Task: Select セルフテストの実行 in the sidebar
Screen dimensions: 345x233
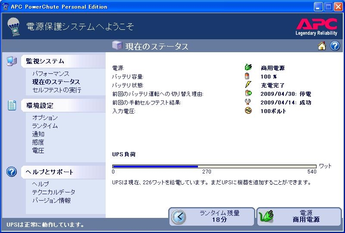Action: coord(57,90)
